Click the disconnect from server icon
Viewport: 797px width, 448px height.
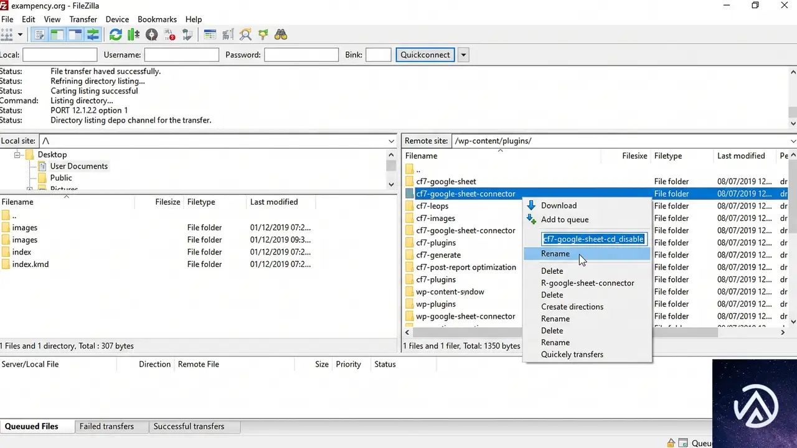pos(169,35)
